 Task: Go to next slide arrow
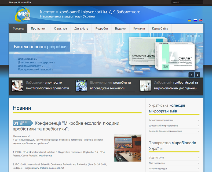(x=198, y=75)
